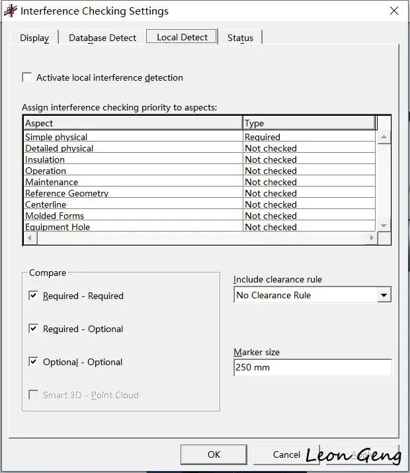Toggle the Optional - Optional checkbox
410x473 pixels.
click(33, 361)
